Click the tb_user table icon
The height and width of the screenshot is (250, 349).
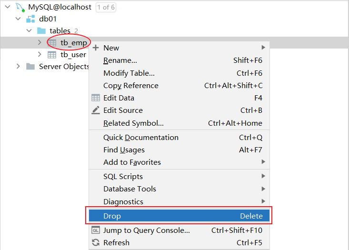click(x=52, y=55)
